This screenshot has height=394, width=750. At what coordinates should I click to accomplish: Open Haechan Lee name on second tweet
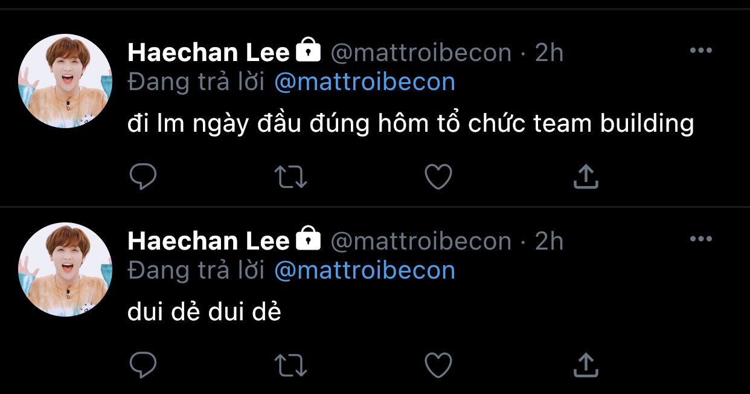(x=209, y=242)
